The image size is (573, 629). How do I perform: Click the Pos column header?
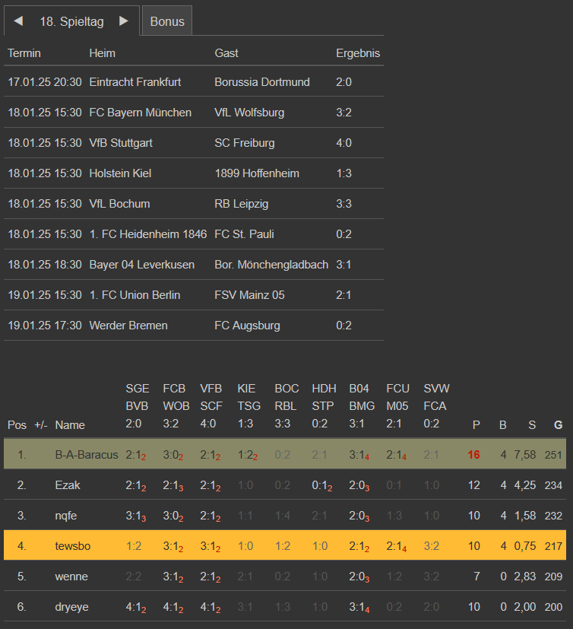point(17,425)
